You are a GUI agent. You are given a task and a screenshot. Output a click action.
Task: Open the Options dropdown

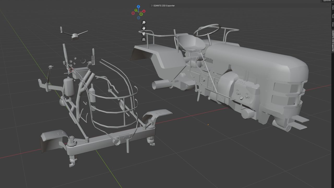pyautogui.click(x=327, y=1)
